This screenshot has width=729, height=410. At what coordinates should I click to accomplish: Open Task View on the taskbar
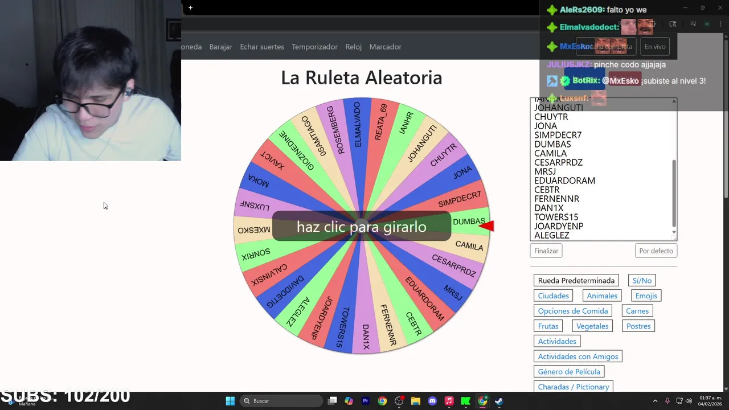tap(333, 401)
